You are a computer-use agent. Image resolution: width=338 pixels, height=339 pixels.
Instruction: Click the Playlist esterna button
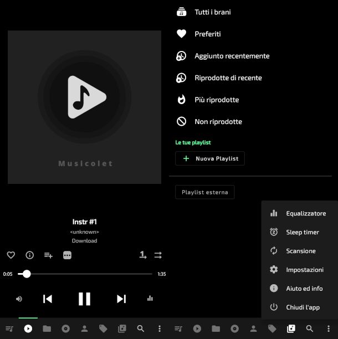pos(205,192)
